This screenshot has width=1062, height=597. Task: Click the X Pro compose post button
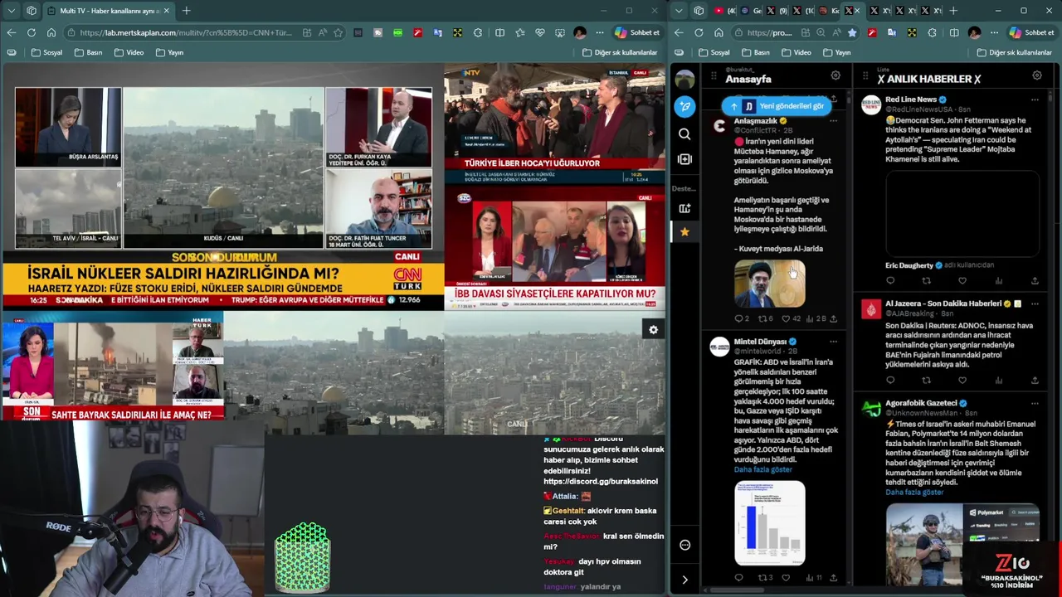pos(684,106)
